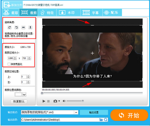The width and height of the screenshot is (150, 126).
Task: Click 恢复默认 button
Action: pyautogui.click(x=19, y=102)
